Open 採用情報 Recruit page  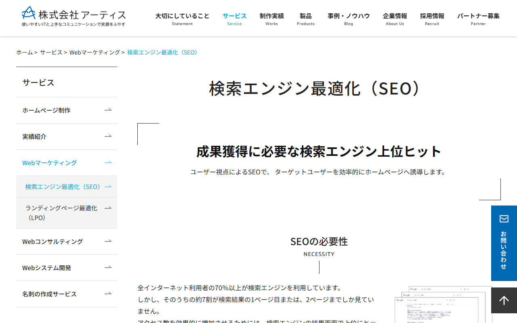[x=432, y=18]
